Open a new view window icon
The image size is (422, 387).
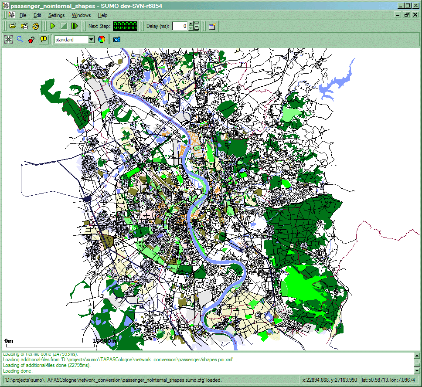(212, 27)
